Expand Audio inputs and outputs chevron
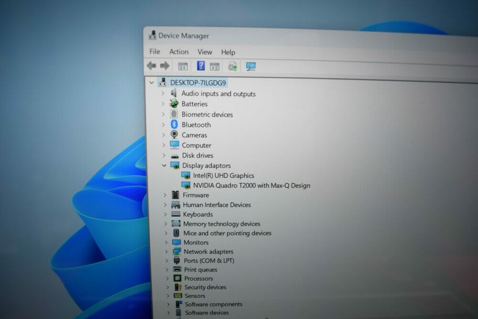The width and height of the screenshot is (478, 319). 163,93
